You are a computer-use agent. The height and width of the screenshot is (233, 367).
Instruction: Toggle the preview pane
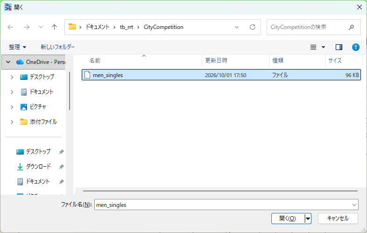(339, 47)
